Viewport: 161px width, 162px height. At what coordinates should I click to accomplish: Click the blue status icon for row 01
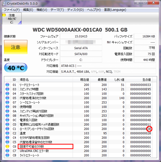[x=7, y=85]
